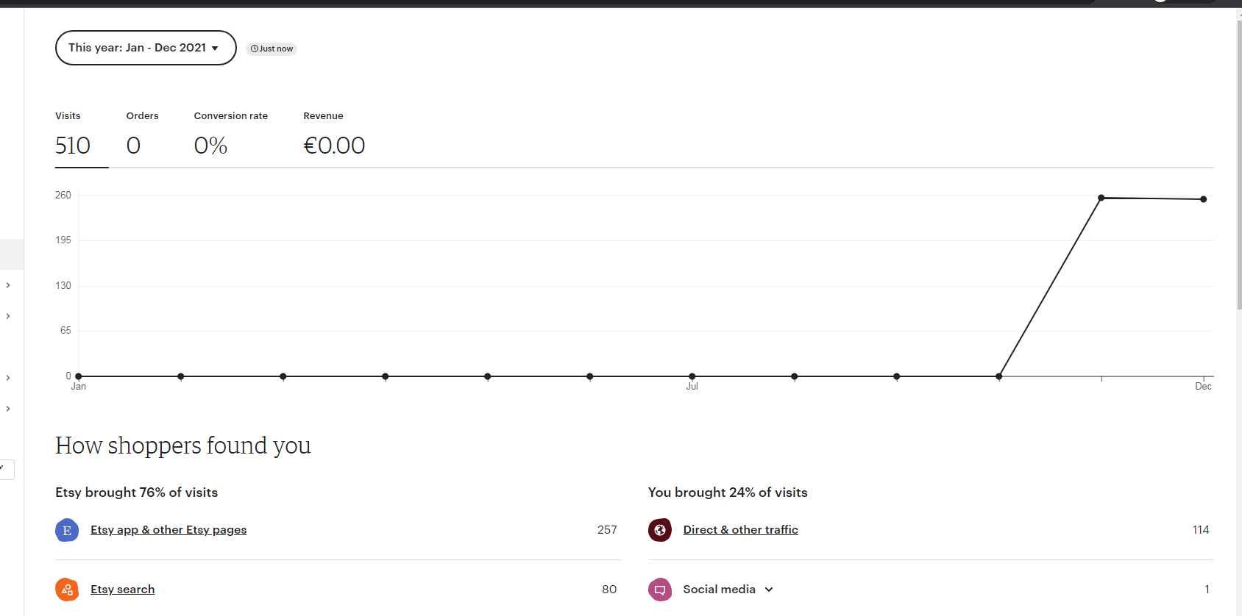Expand the first left sidebar chevron
Viewport: 1242px width, 616px height.
8,285
